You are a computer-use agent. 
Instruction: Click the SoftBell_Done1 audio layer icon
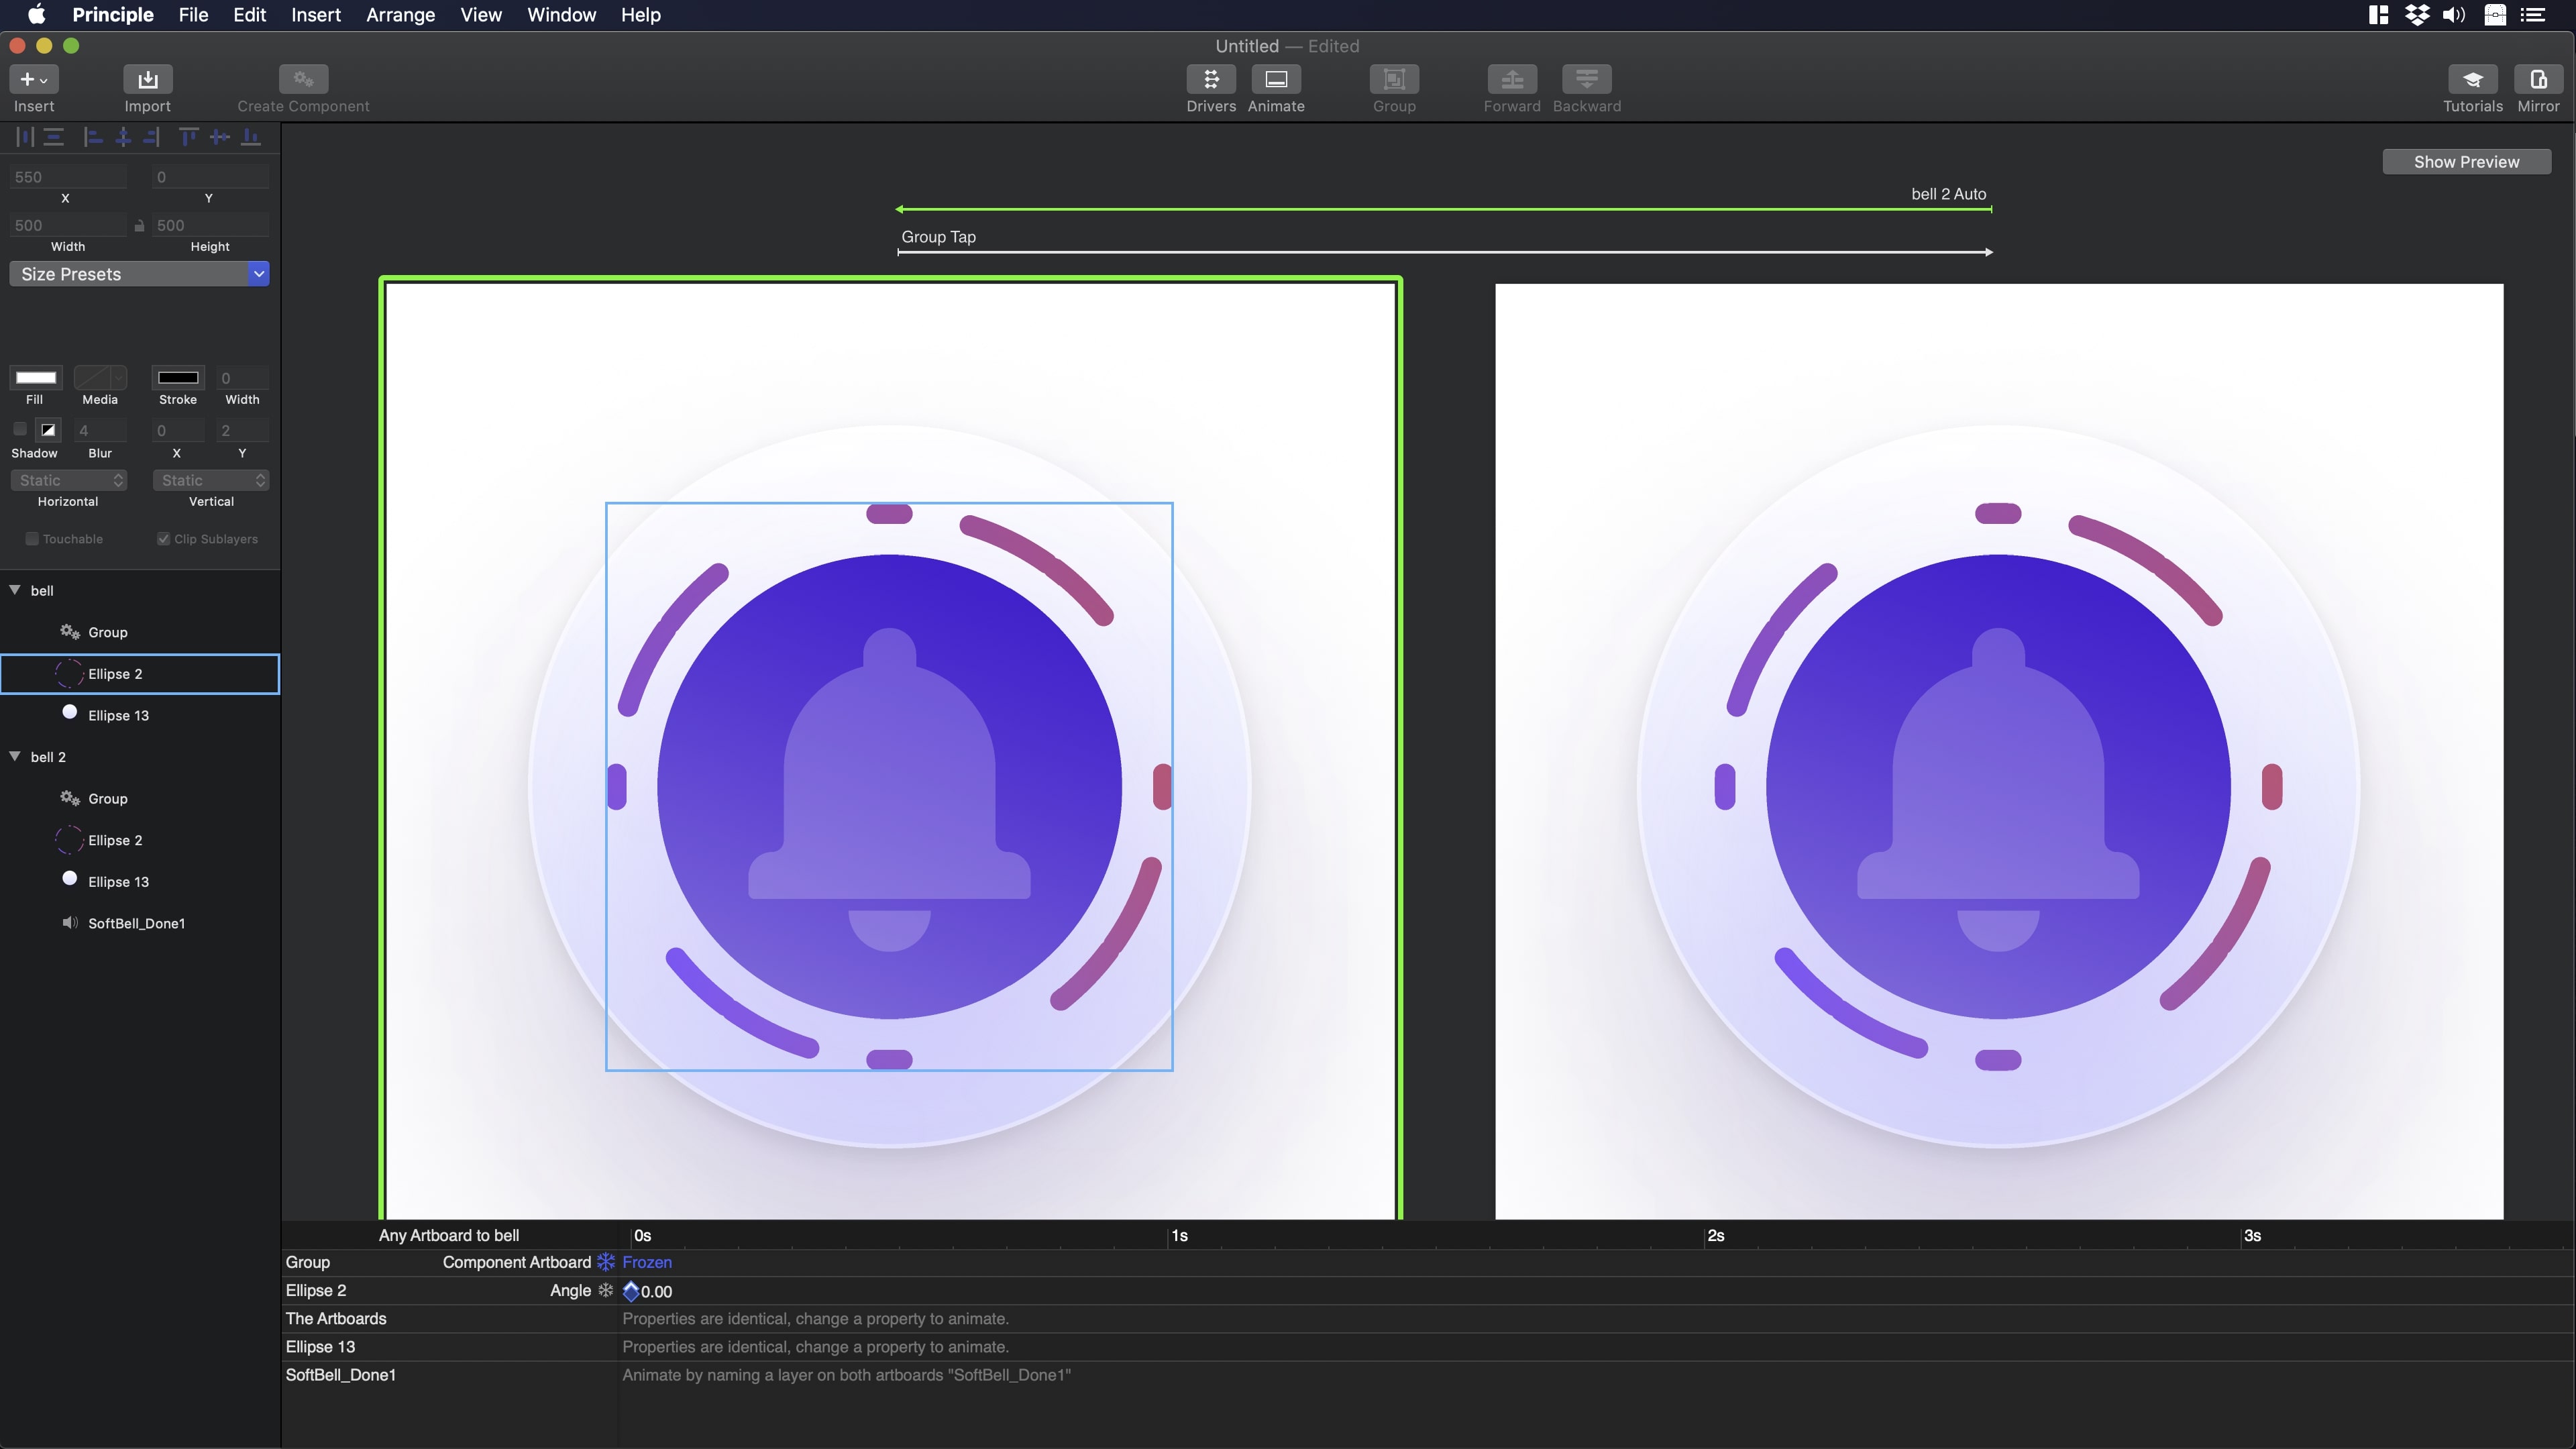point(69,922)
